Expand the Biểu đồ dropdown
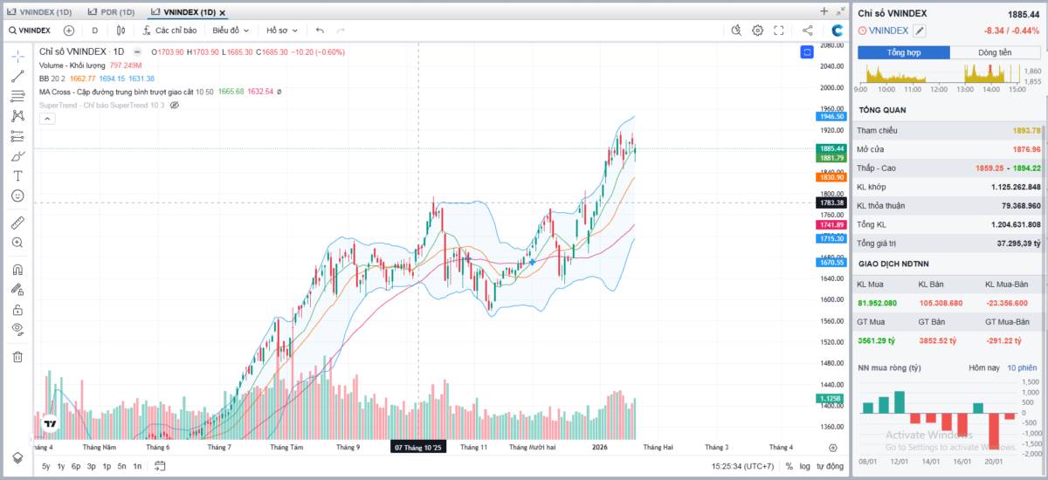The width and height of the screenshot is (1048, 480). point(230,31)
